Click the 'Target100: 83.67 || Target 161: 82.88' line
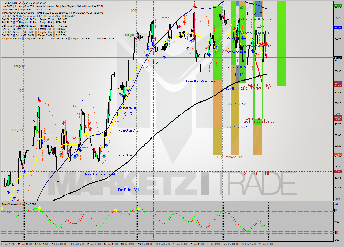Image resolution: width=344 pixels, height=247 pixels. point(58,39)
